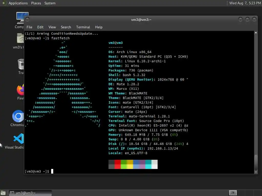Click the 'WM: Marco (X11)' line
The width and height of the screenshot is (262, 196).
point(124,89)
